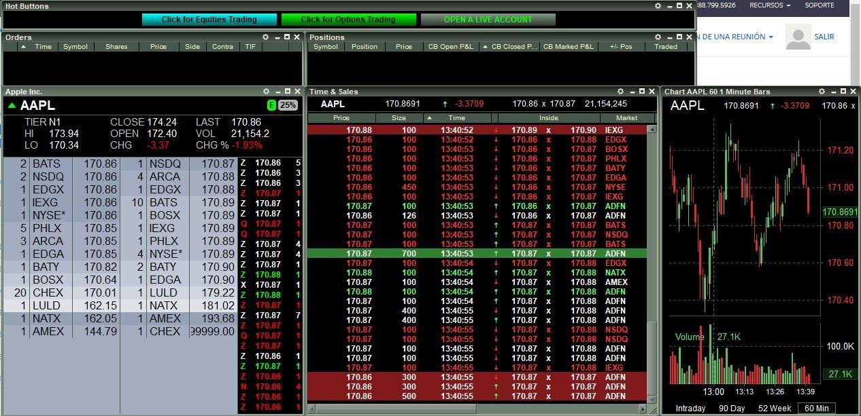Sort Time & Sales by Market column
The image size is (861, 416).
click(x=626, y=118)
